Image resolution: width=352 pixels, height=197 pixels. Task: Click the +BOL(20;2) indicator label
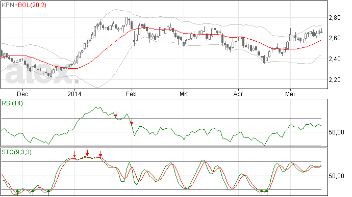pos(31,5)
